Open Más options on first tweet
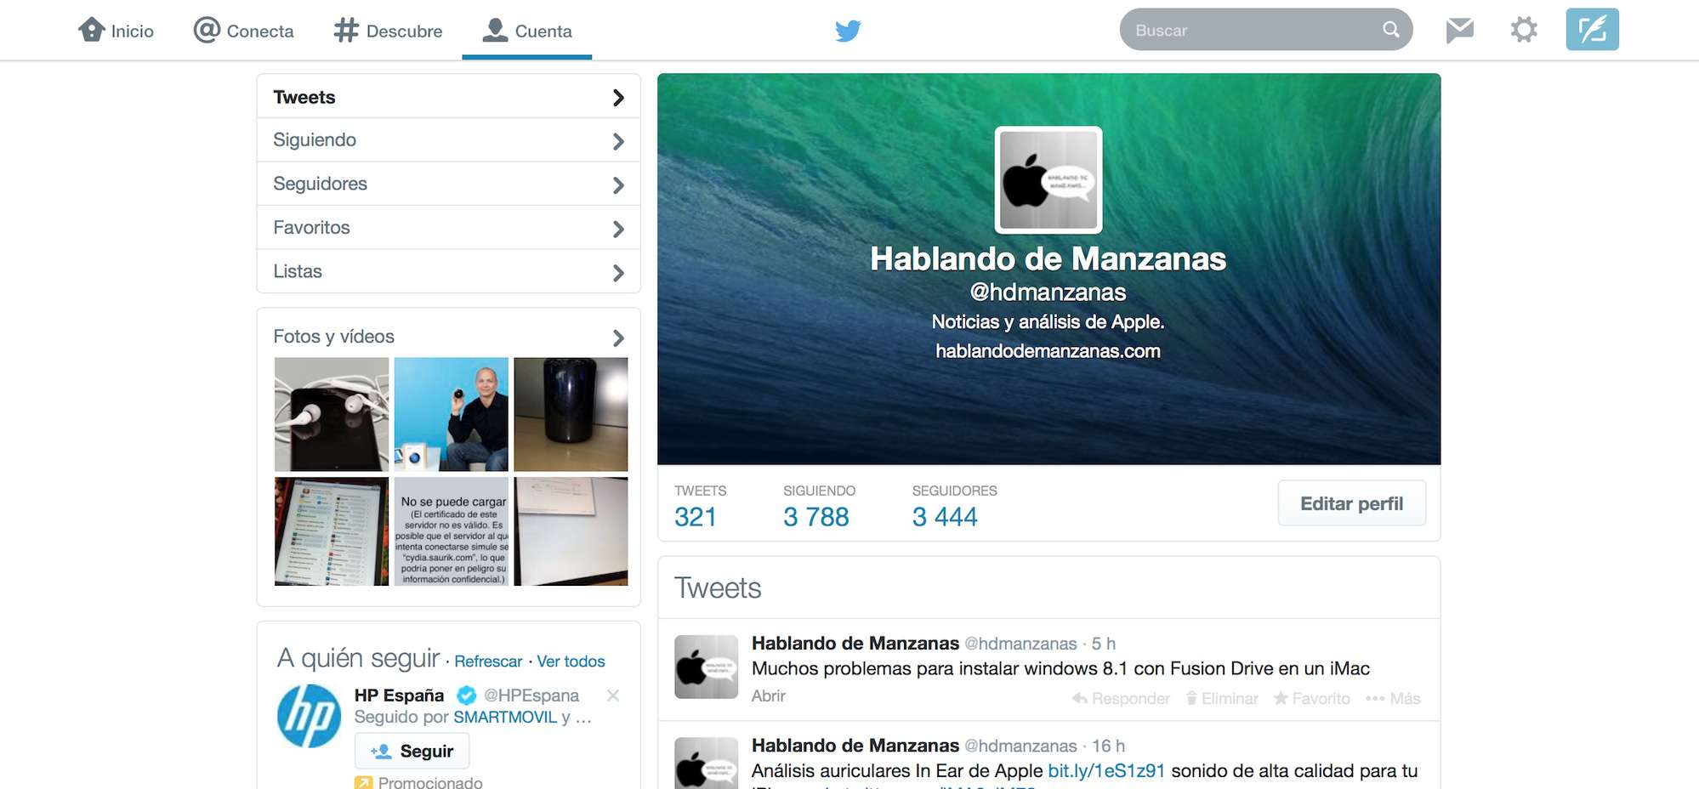1699x789 pixels. coord(1393,698)
